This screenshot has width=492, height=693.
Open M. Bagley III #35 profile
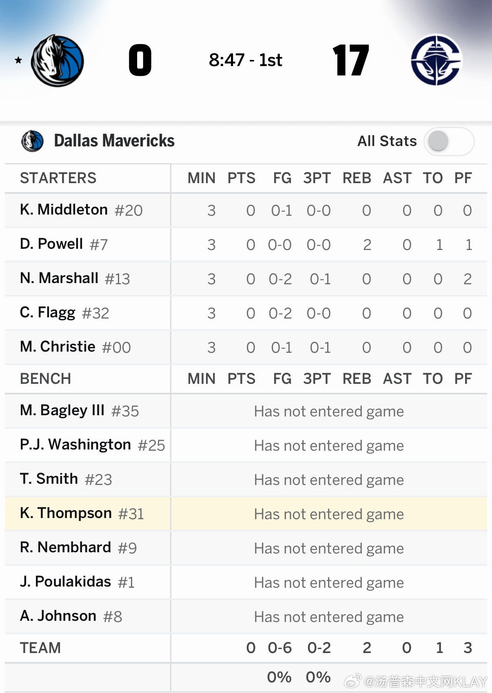click(x=79, y=411)
